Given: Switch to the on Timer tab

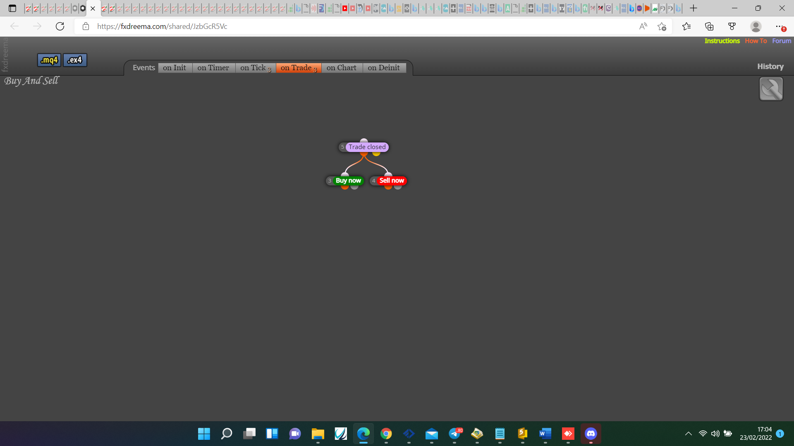Looking at the screenshot, I should 213,68.
